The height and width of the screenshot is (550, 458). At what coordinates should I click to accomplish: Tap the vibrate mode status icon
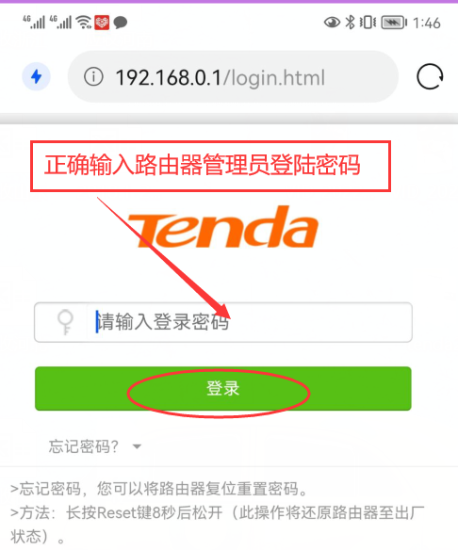368,23
